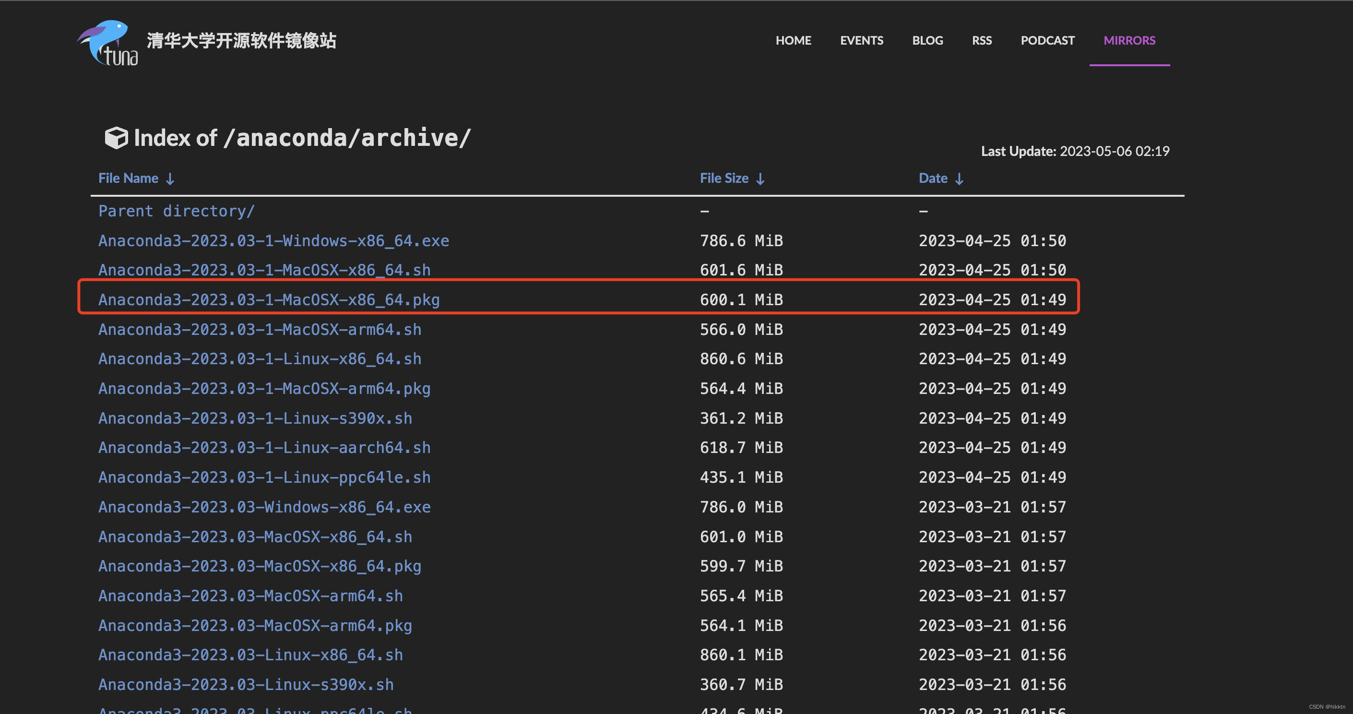This screenshot has width=1353, height=714.
Task: Download Anaconda3-2023.03-1-MacOSX-arm64.pkg
Action: pos(264,388)
